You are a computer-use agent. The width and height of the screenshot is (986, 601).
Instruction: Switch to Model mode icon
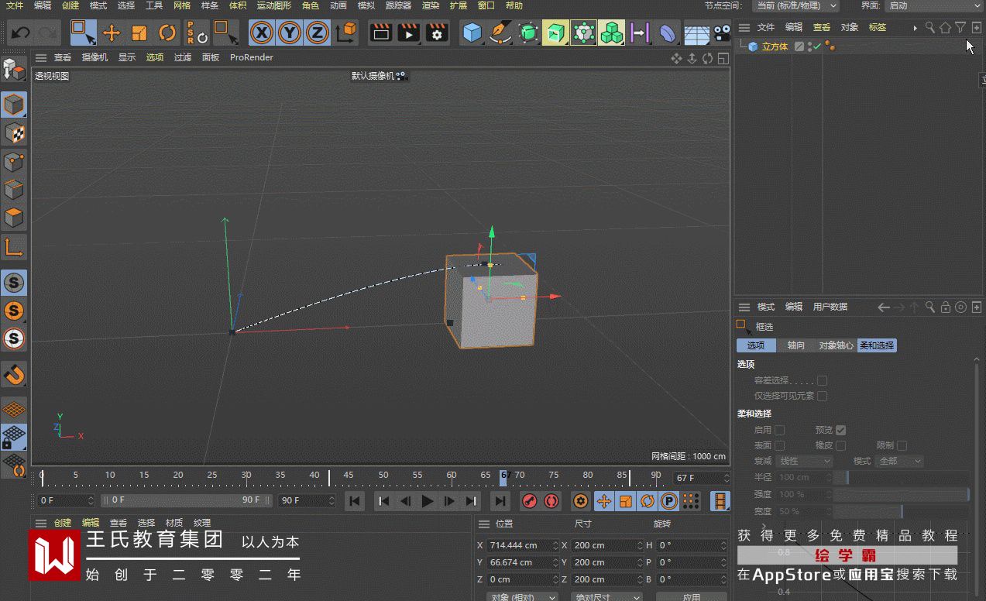tap(14, 104)
